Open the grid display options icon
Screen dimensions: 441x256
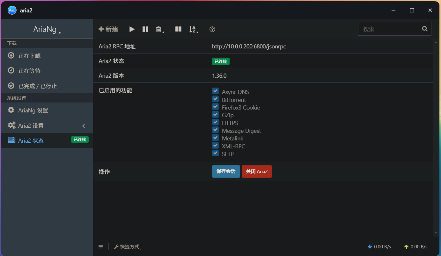click(178, 29)
